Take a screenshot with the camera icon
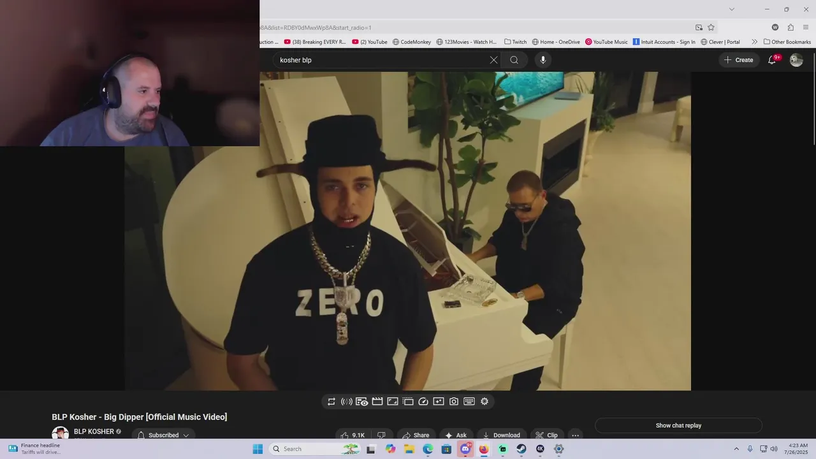816x459 pixels. pos(454,402)
